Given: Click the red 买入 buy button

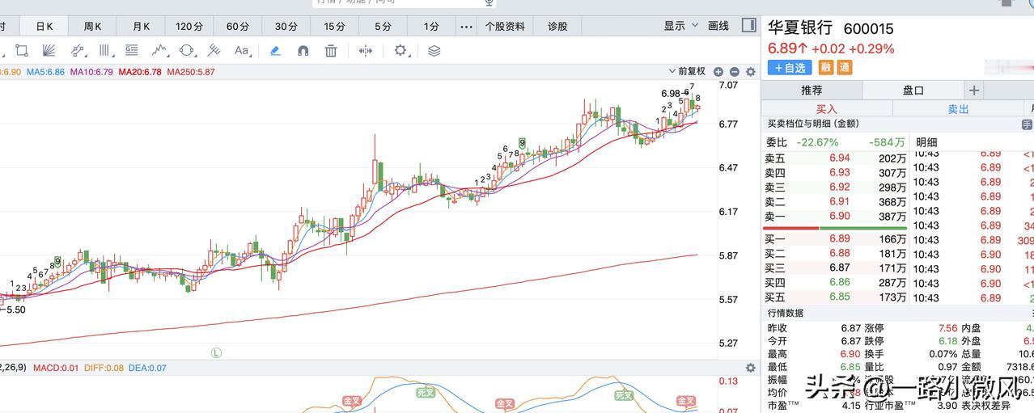Looking at the screenshot, I should point(827,109).
